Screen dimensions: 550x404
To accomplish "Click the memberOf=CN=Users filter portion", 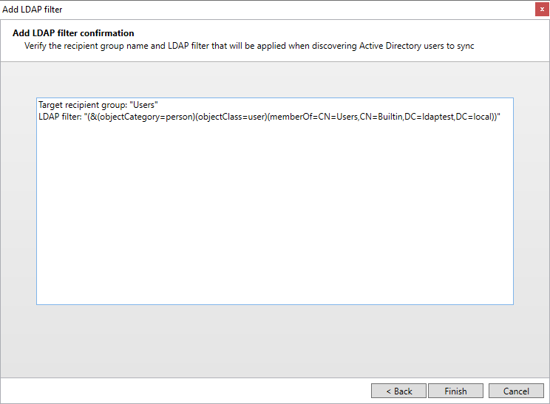I will [314, 117].
